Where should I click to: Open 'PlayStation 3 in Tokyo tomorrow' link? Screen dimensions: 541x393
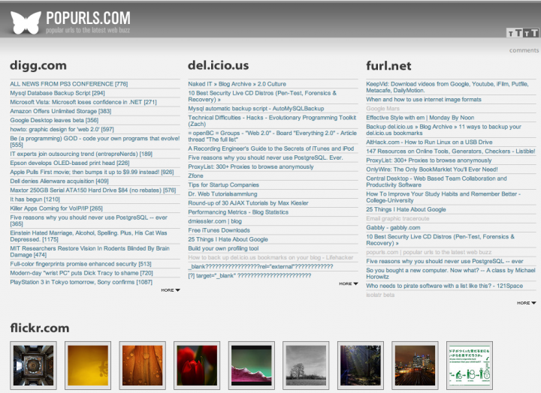[81, 282]
